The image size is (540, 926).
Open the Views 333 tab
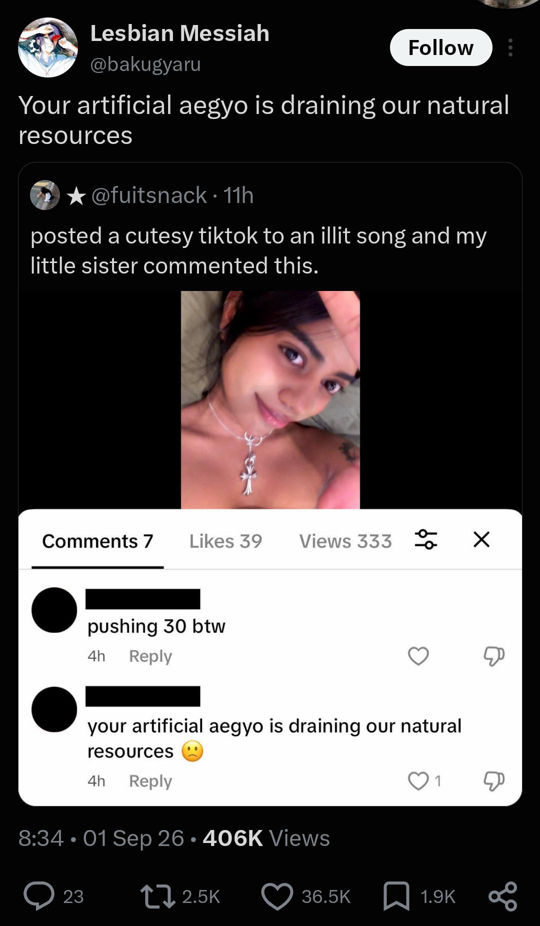(x=345, y=541)
